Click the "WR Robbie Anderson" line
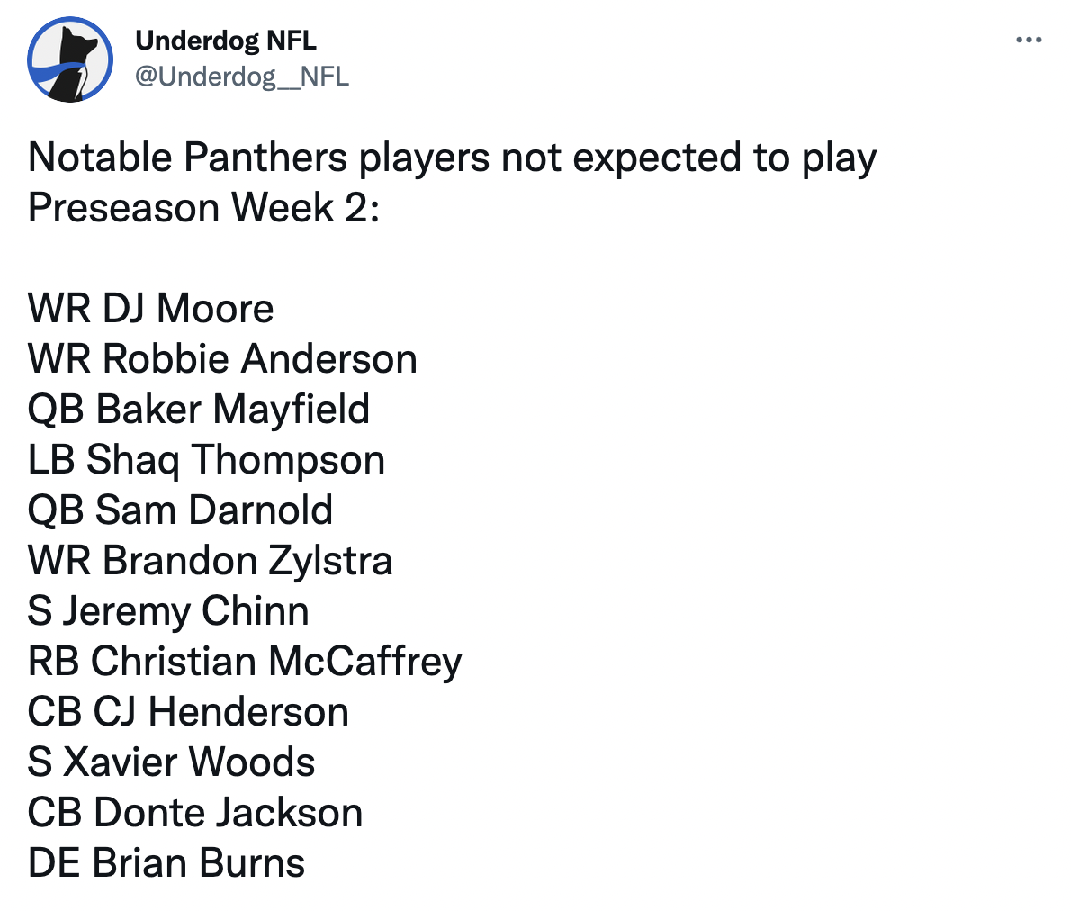The width and height of the screenshot is (1071, 911). (222, 359)
